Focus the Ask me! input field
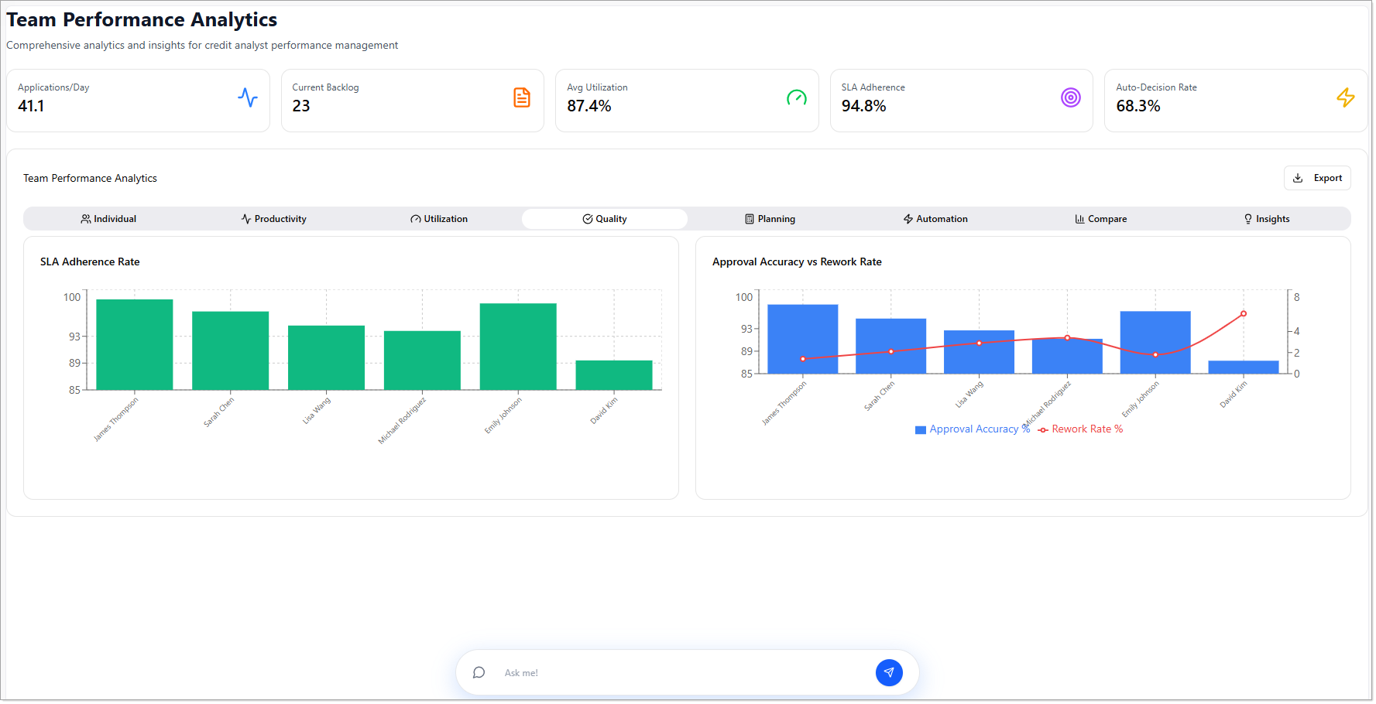The image size is (1376, 704). tap(681, 673)
